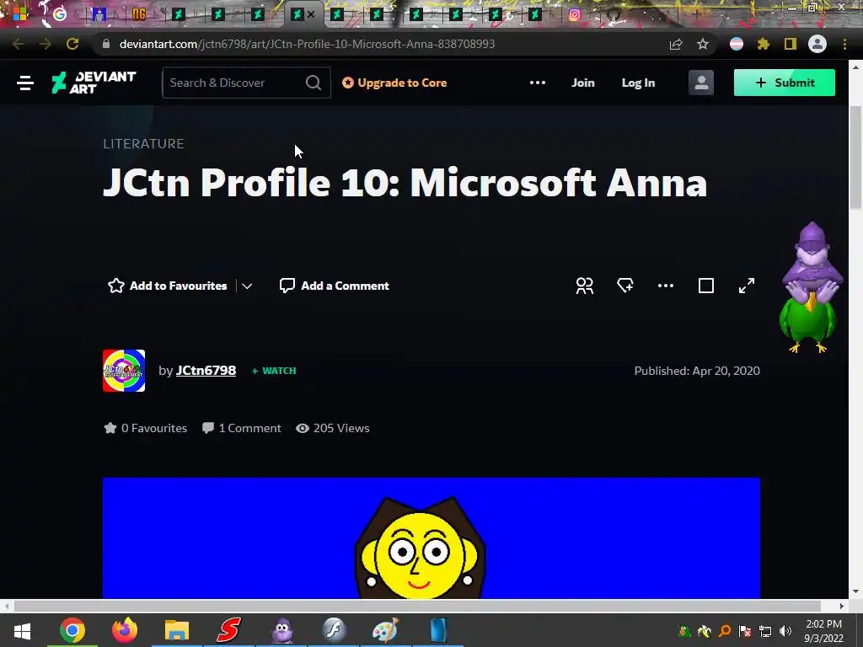Click horizontal scrollbar right arrow
Viewport: 863px width, 647px height.
(x=842, y=606)
